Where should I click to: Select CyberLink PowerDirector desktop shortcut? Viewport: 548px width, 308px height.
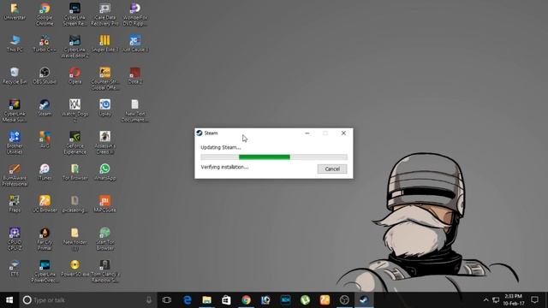pos(45,270)
